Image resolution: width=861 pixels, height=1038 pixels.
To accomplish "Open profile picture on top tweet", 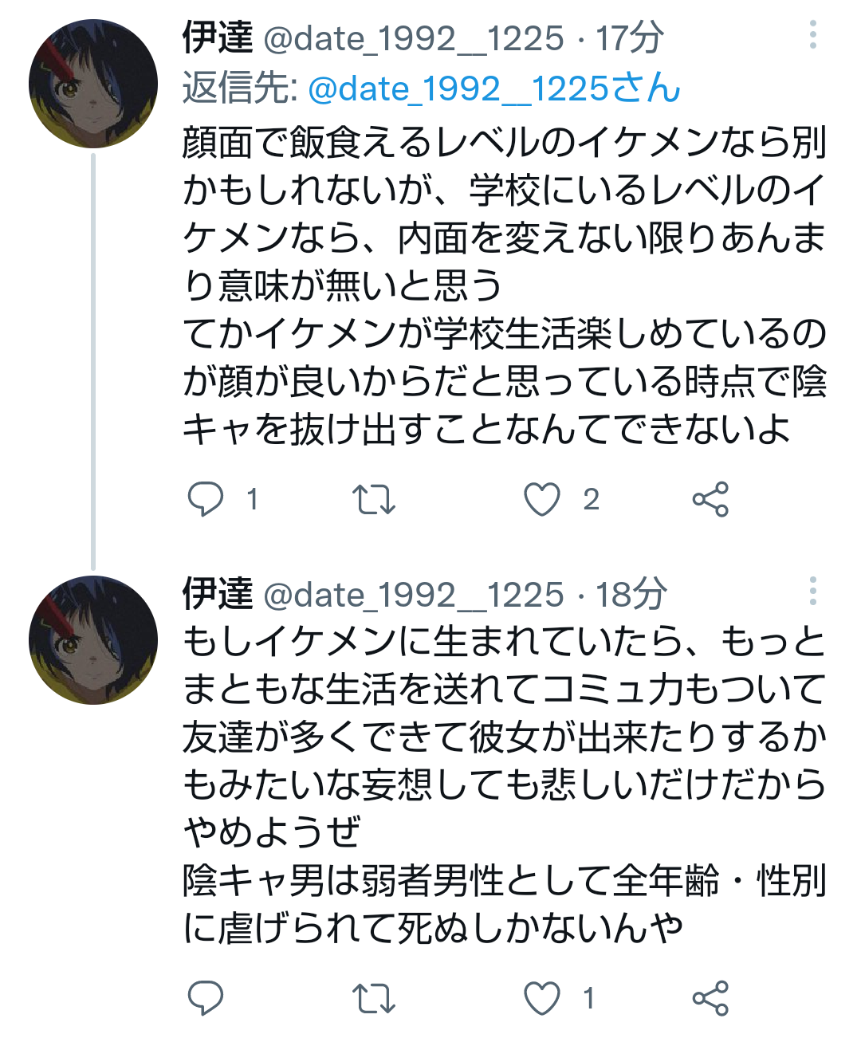I will pos(93,84).
